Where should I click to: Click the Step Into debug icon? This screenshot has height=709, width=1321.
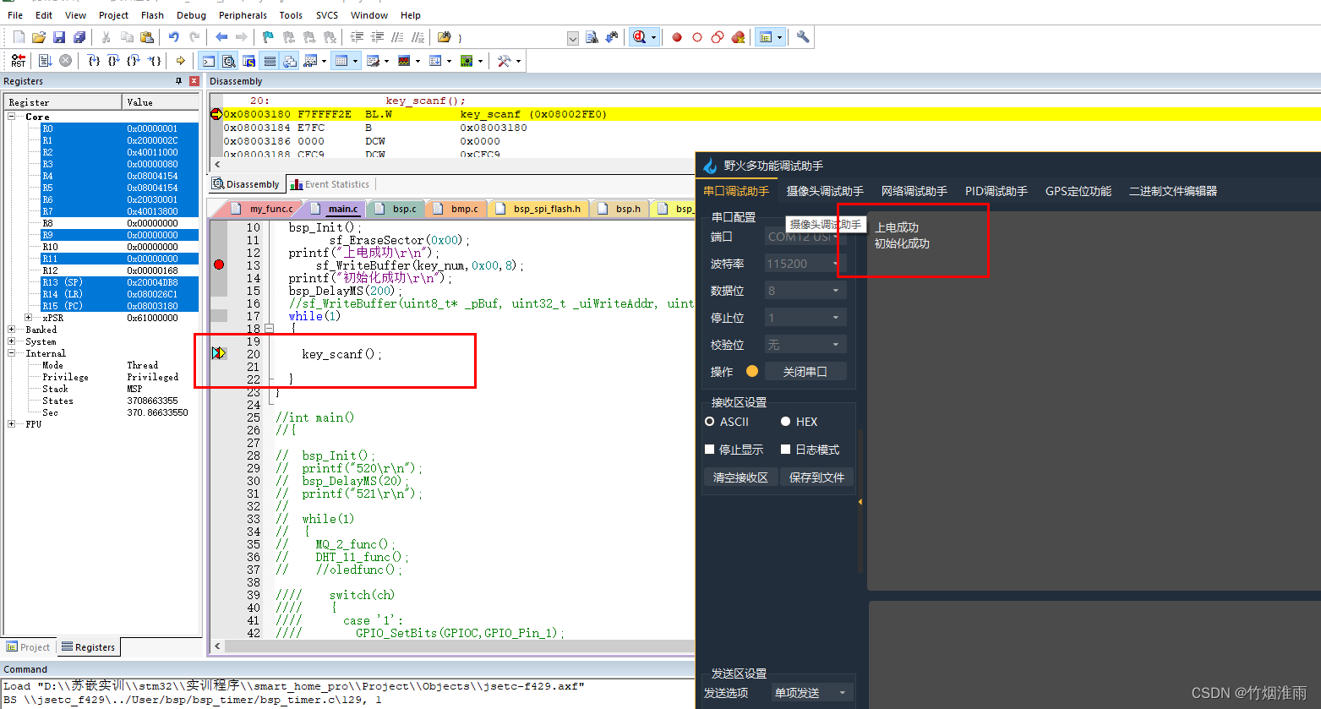tap(93, 60)
